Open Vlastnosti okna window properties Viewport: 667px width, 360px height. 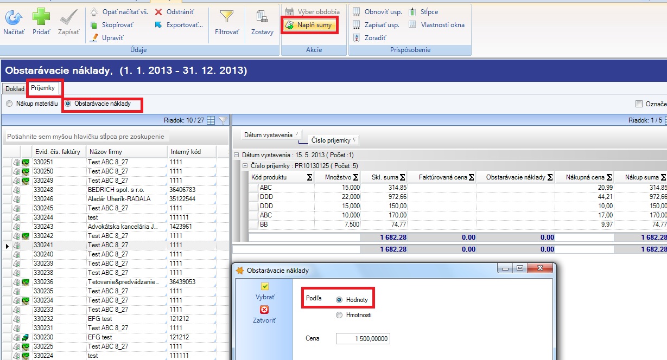[437, 24]
